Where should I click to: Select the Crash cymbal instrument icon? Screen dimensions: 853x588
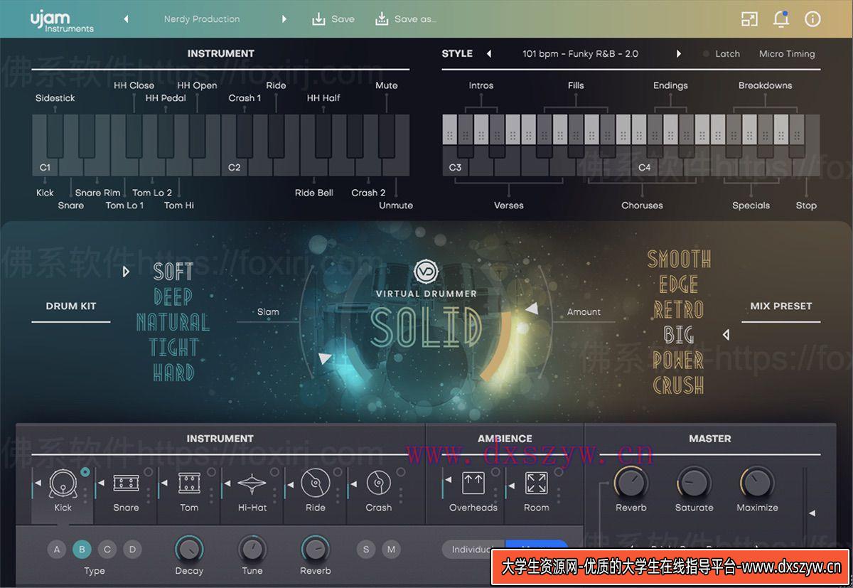(x=378, y=483)
